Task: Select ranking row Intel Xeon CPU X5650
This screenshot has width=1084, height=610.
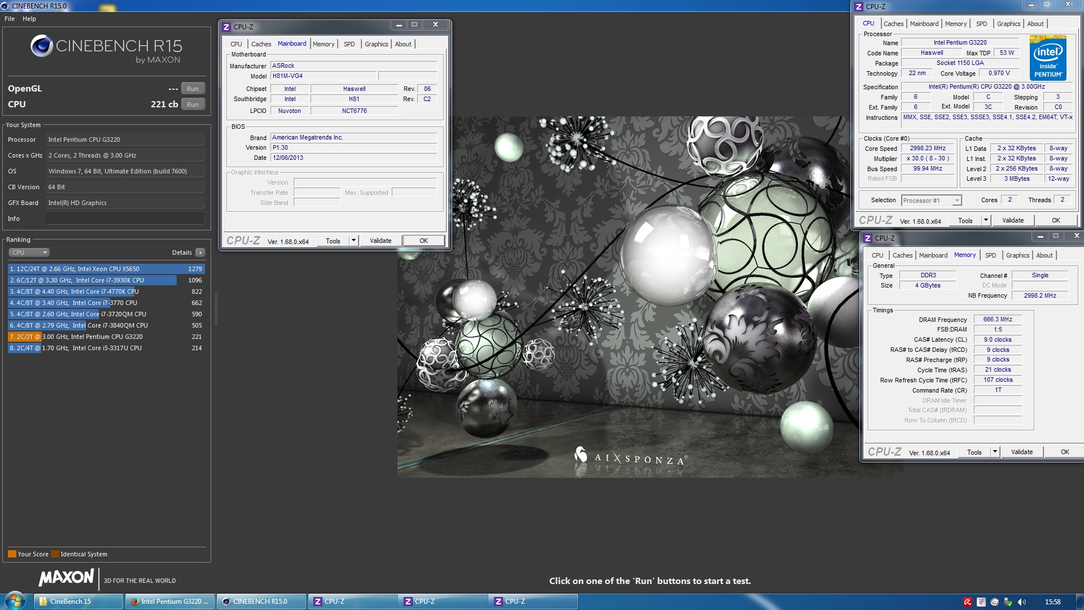Action: pos(106,269)
